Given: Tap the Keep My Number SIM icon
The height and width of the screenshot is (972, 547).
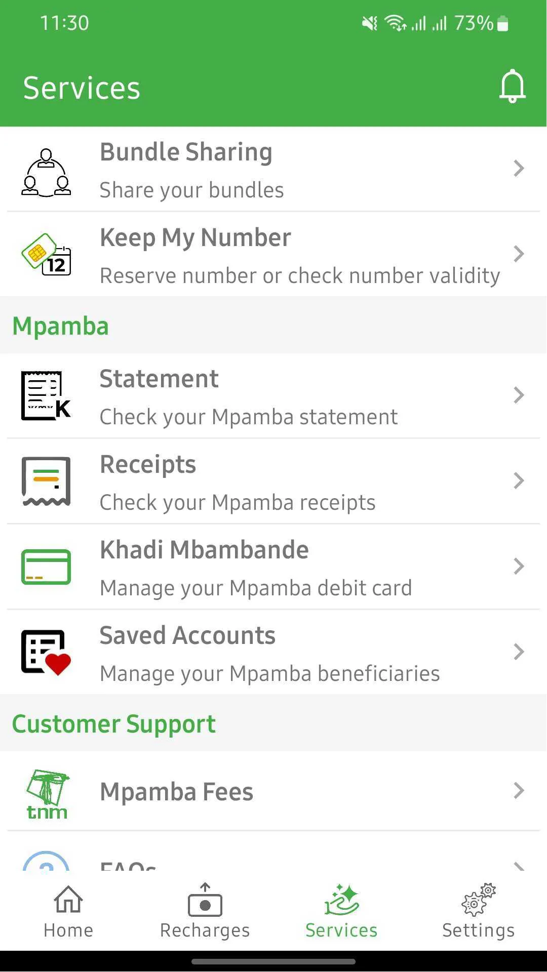Looking at the screenshot, I should pos(46,254).
